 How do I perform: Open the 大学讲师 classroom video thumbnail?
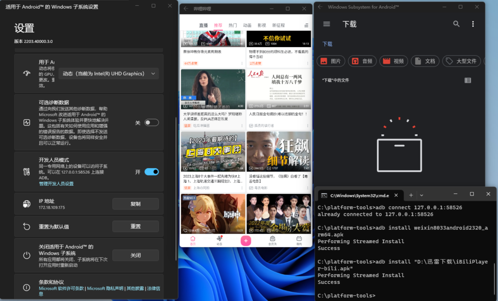point(213,89)
